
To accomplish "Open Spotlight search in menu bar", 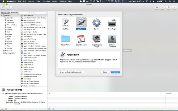I will pyautogui.click(x=170, y=1).
